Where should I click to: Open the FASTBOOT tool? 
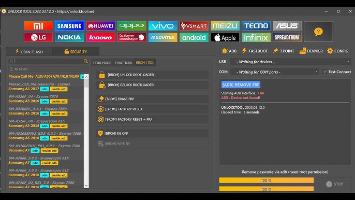[255, 51]
